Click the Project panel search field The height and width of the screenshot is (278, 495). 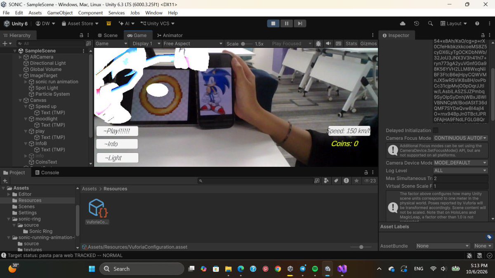[x=256, y=181]
